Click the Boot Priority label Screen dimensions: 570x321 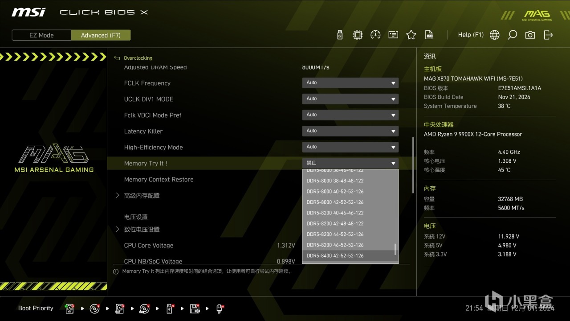(x=36, y=308)
